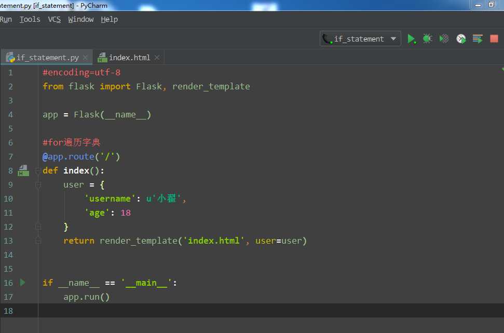Click fold end marker on line 12
The image size is (504, 333).
tap(38, 227)
